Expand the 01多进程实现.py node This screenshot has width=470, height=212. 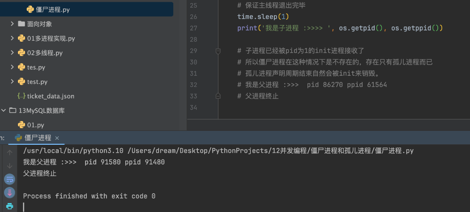click(12, 38)
